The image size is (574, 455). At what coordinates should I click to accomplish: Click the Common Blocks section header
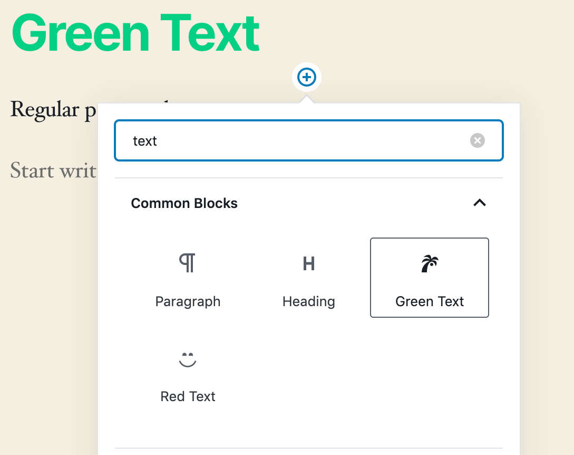(x=184, y=203)
